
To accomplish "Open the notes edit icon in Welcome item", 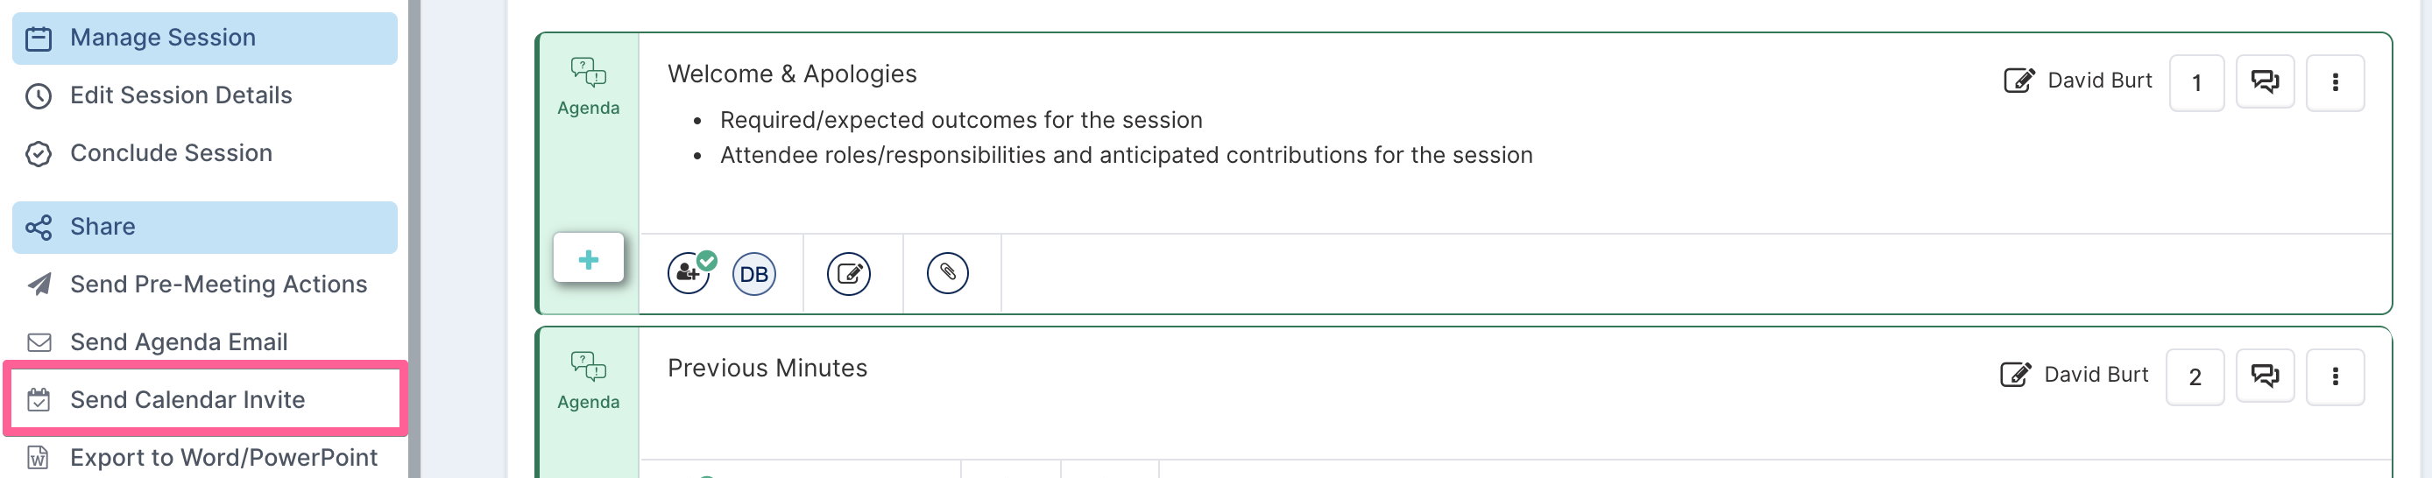I will [849, 274].
